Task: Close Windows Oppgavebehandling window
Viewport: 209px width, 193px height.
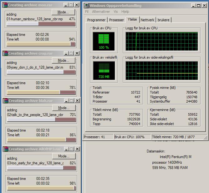Action: 204,6
